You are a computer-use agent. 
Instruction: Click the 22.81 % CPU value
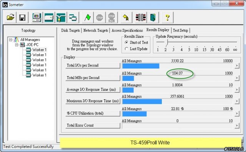(x=177, y=109)
